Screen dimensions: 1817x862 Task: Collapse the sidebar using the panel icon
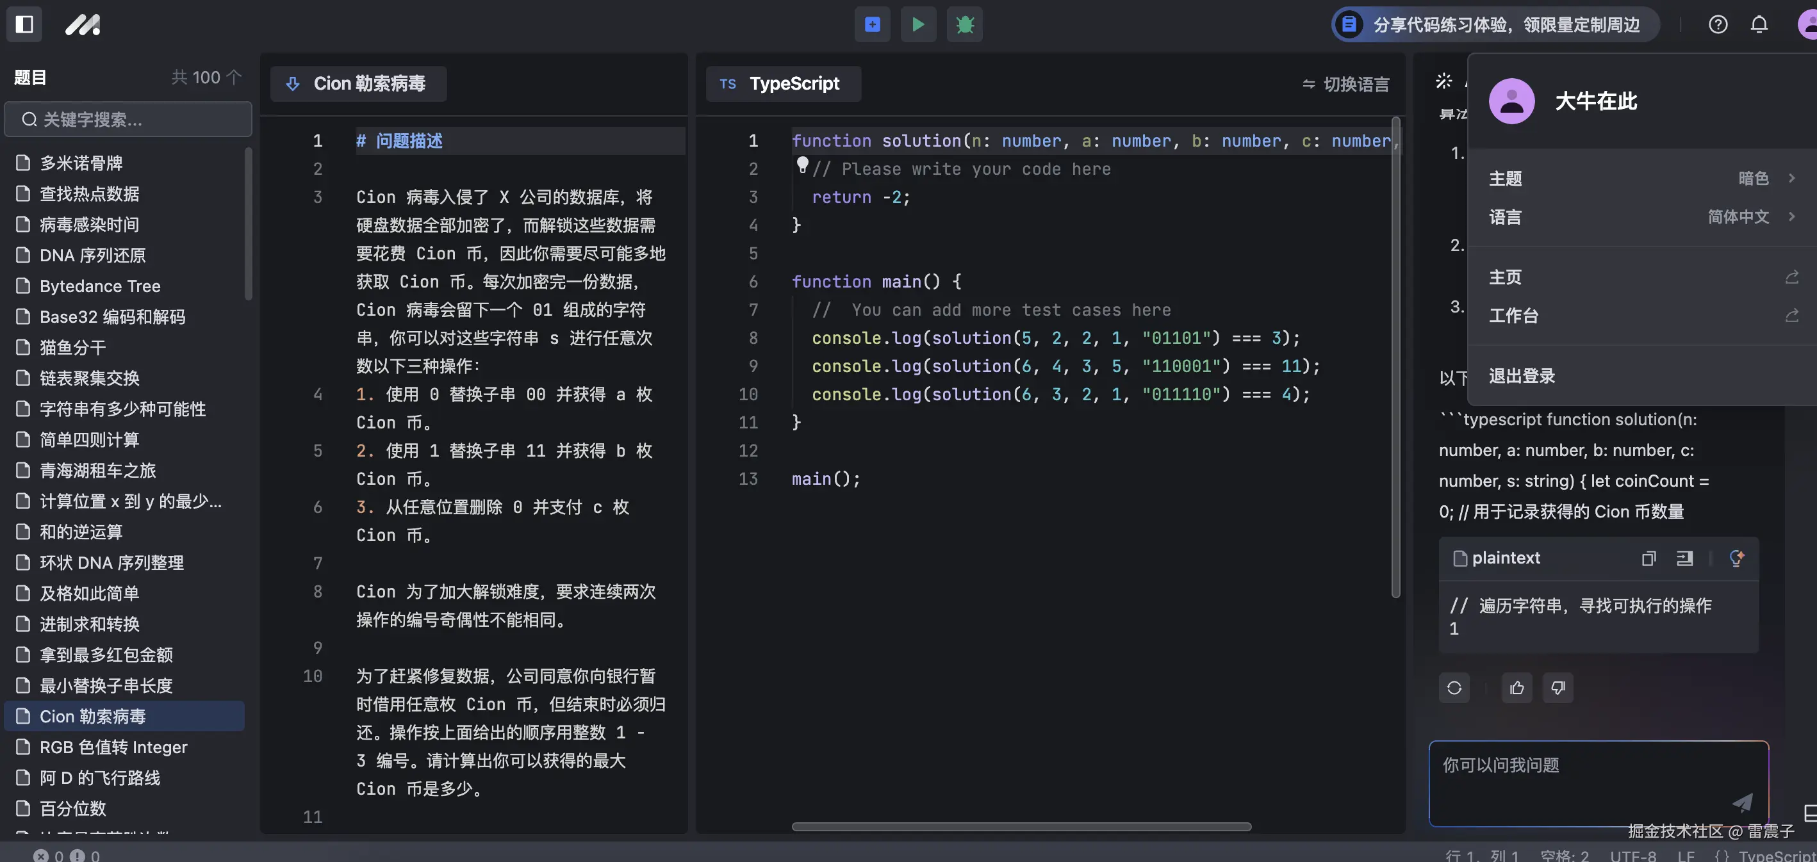pos(23,25)
